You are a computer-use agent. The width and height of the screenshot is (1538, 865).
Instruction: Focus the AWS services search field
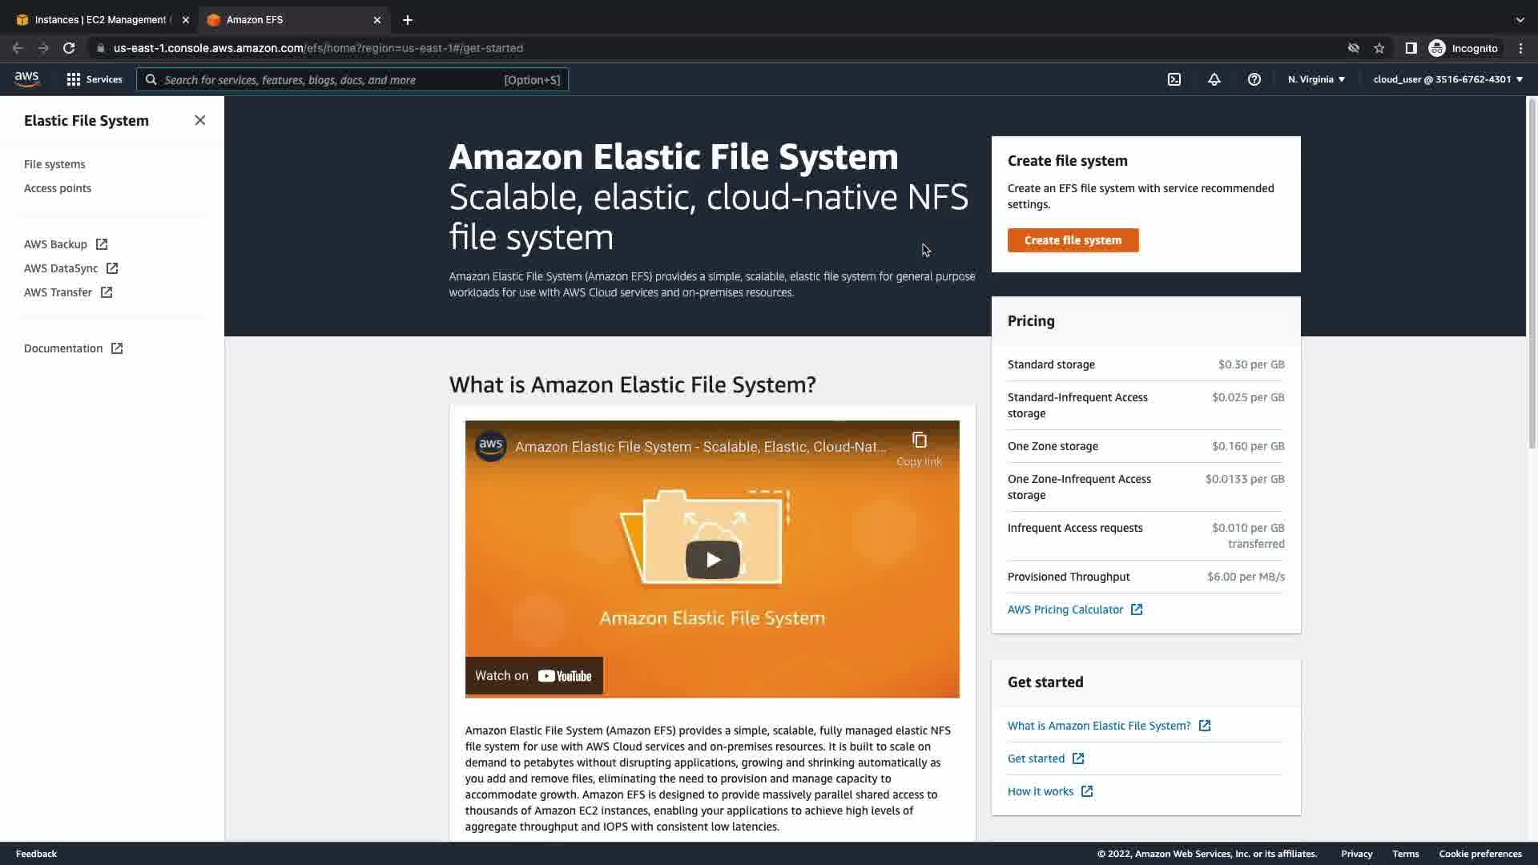click(332, 80)
